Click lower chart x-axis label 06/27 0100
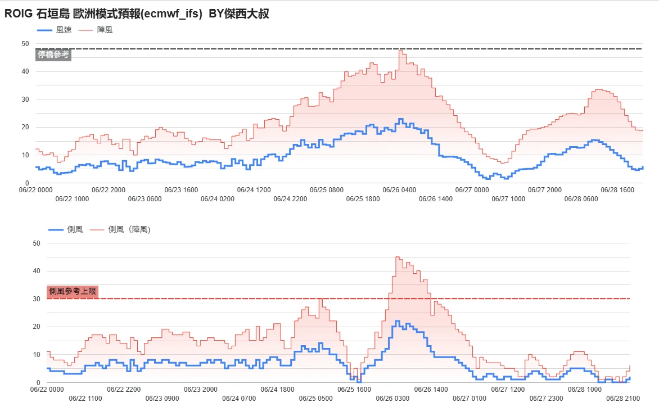 pyautogui.click(x=470, y=398)
